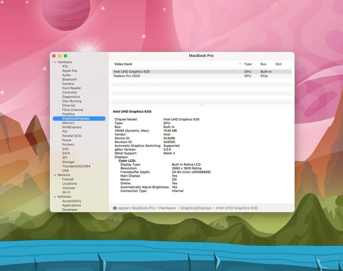Click the Type column header
This screenshot has height=271, width=343.
pos(248,64)
